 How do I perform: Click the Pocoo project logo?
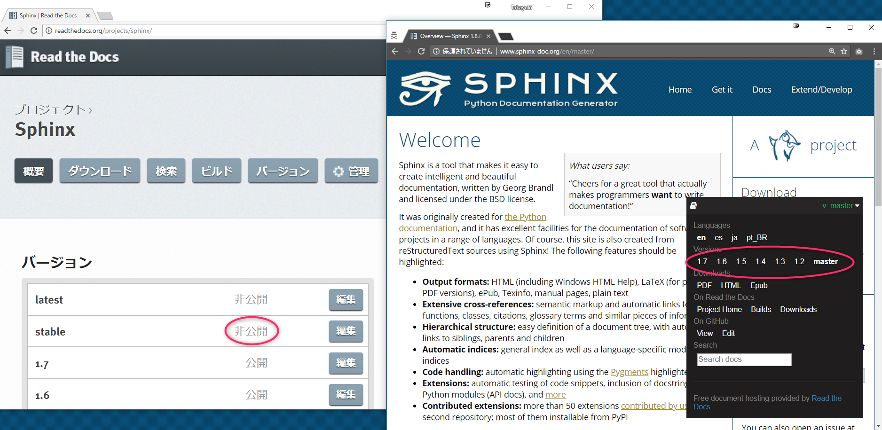pos(785,145)
